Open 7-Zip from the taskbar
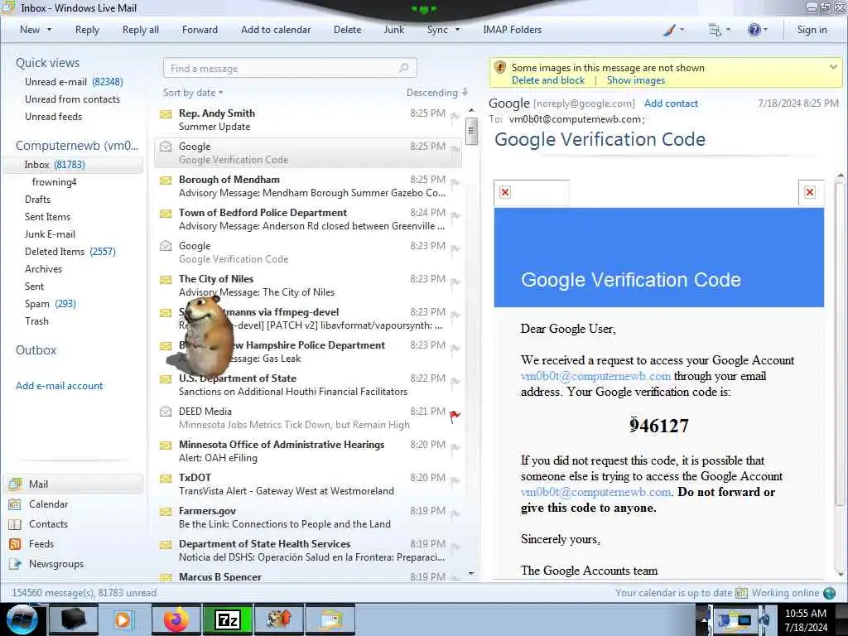Image resolution: width=848 pixels, height=636 pixels. point(227,619)
